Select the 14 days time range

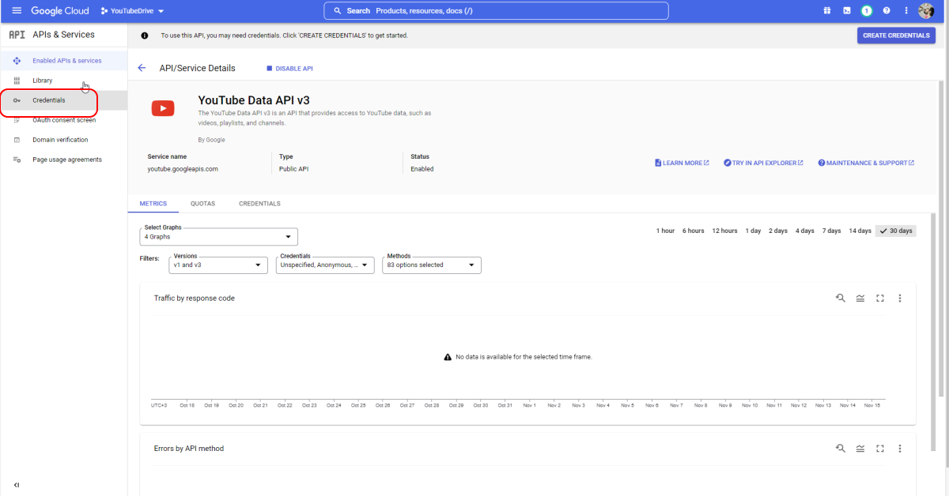(860, 231)
